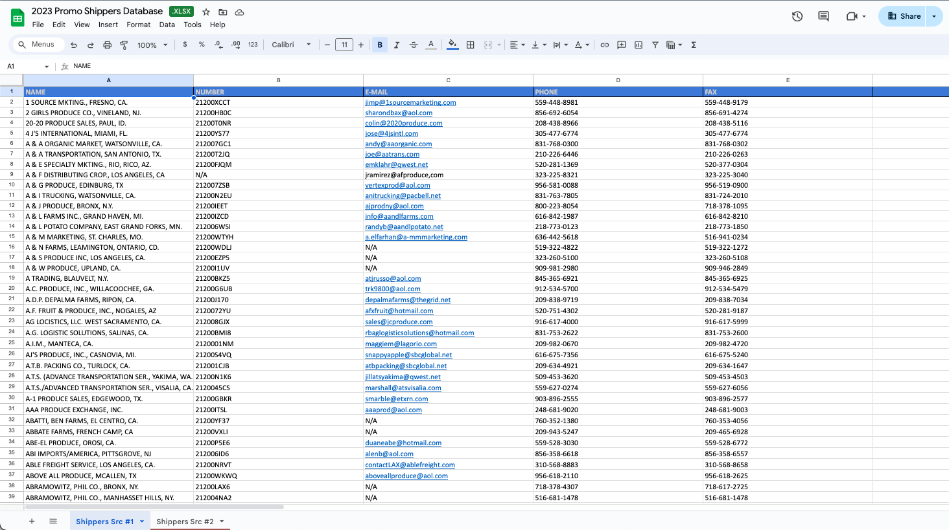Click the insert link icon
This screenshot has width=949, height=530.
(x=604, y=45)
